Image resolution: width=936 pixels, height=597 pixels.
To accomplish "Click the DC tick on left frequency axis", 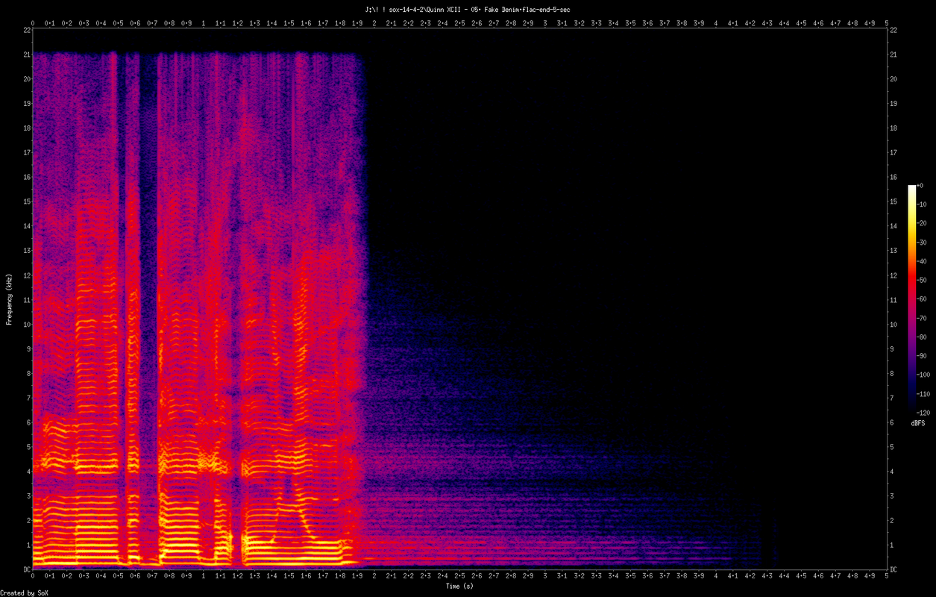I will [27, 569].
